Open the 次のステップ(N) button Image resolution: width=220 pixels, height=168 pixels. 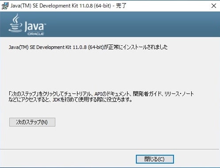[x=32, y=122]
